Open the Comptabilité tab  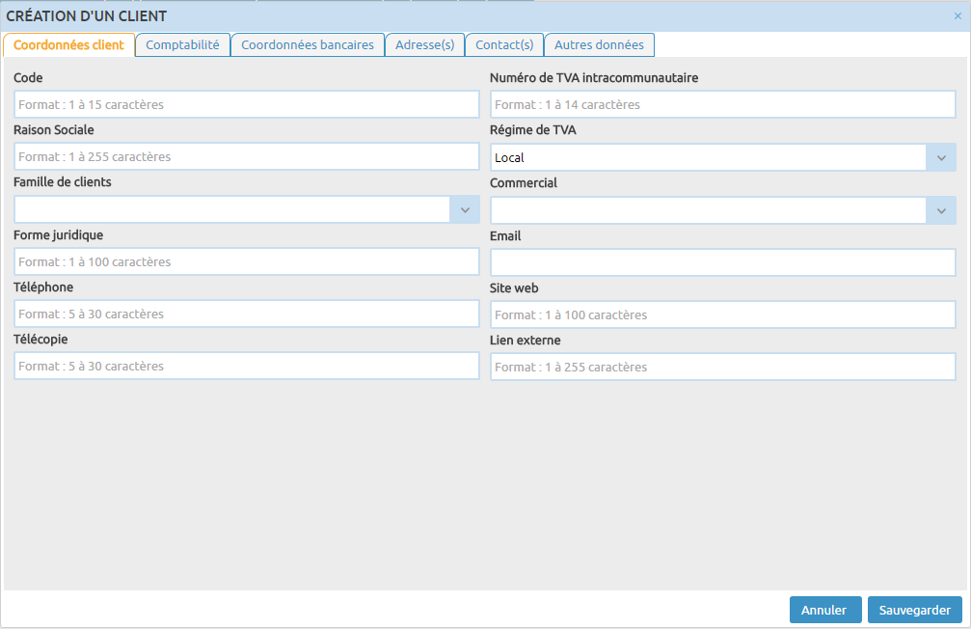(x=182, y=44)
